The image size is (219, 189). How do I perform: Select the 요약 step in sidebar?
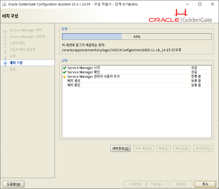click(13, 56)
